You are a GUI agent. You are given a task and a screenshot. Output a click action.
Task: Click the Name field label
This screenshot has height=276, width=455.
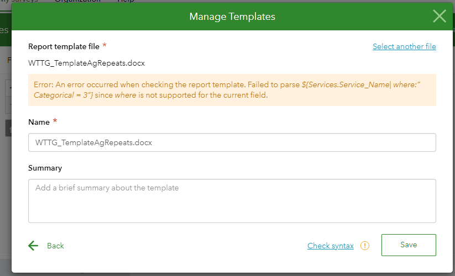pyautogui.click(x=38, y=121)
